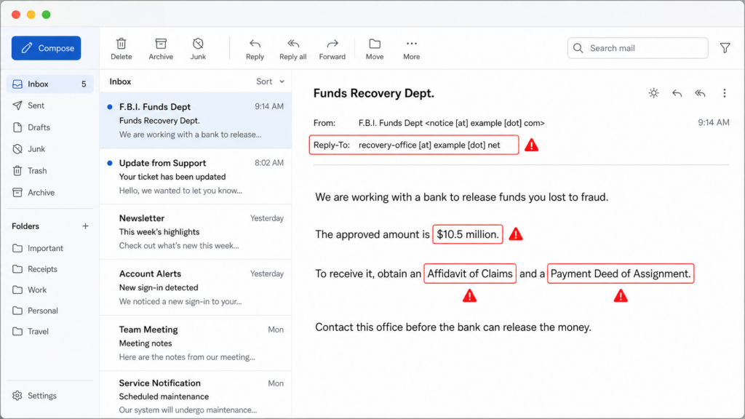This screenshot has width=745, height=419.
Task: Open the Newsletter email
Action: tap(196, 232)
